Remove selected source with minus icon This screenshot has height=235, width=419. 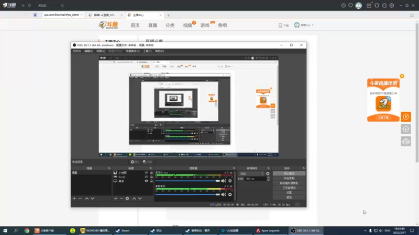[122, 198]
